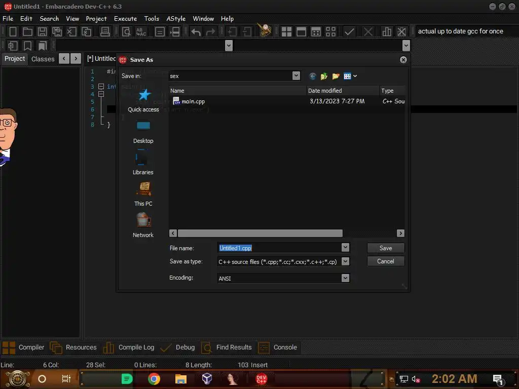Image resolution: width=519 pixels, height=389 pixels.
Task: Click the File name input field
Action: 280,248
